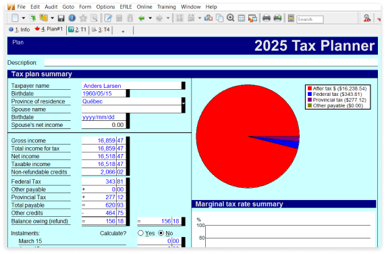This screenshot has height=254, width=386.
Task: Open the Edit menu
Action: coord(35,7)
